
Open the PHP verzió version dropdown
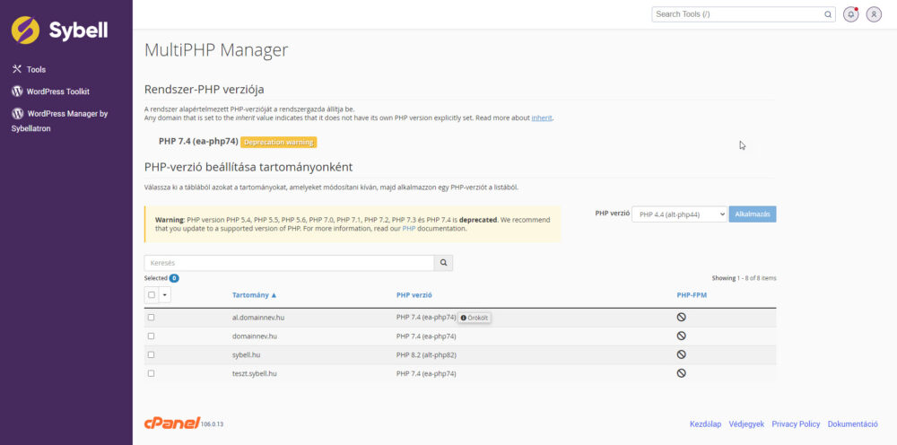[679, 214]
